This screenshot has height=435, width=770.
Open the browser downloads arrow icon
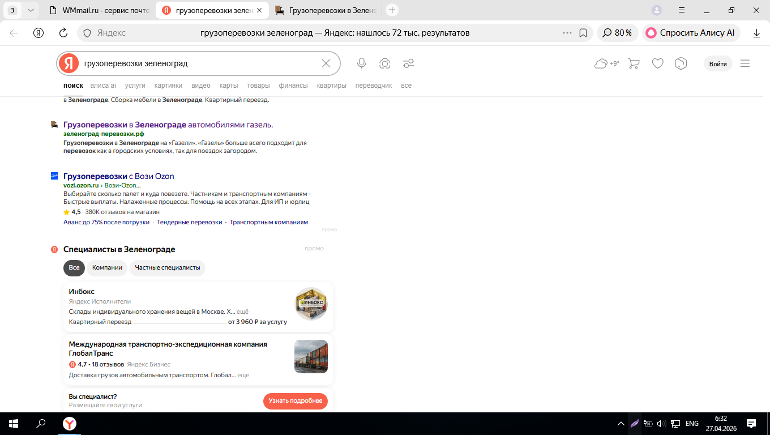point(756,33)
